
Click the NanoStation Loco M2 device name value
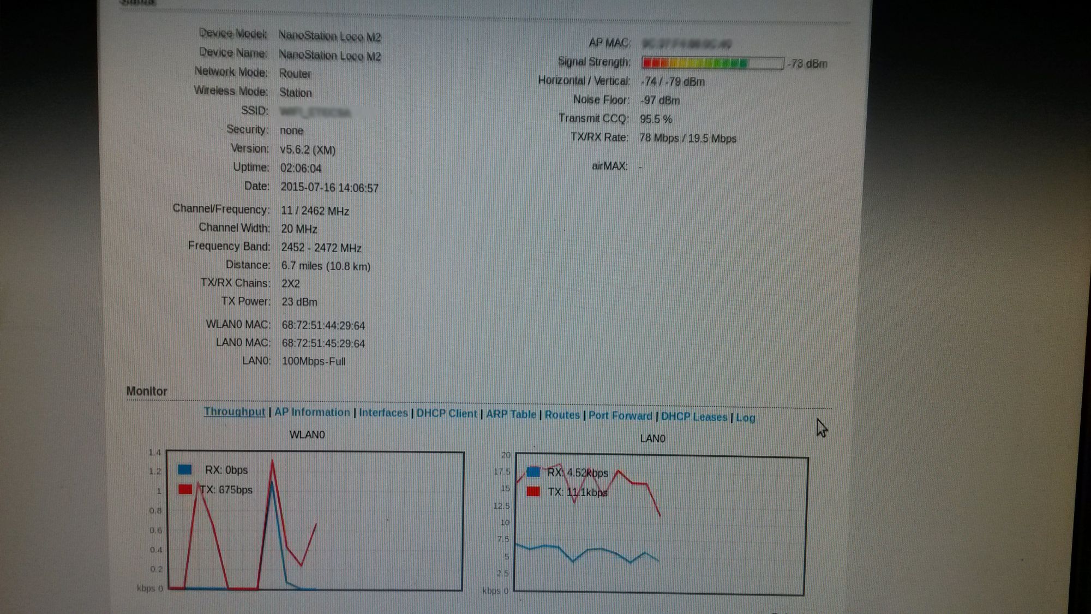[329, 56]
